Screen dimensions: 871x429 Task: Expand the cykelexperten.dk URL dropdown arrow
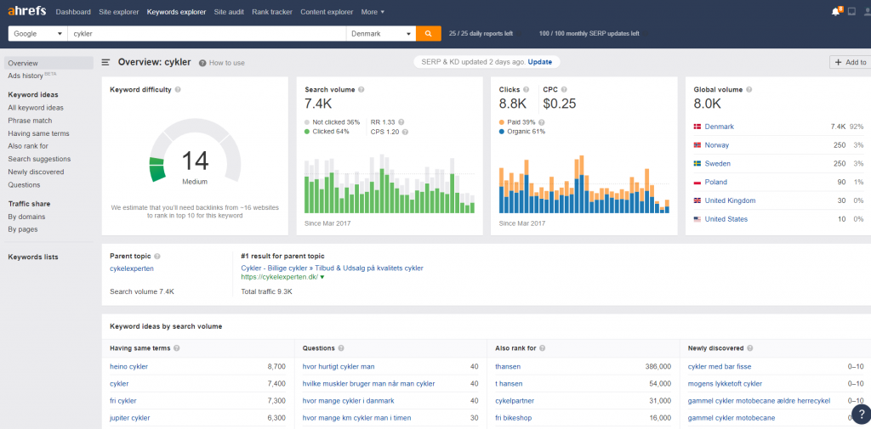point(322,277)
